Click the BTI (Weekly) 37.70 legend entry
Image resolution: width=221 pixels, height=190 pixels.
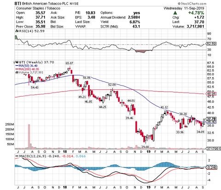pos(36,62)
